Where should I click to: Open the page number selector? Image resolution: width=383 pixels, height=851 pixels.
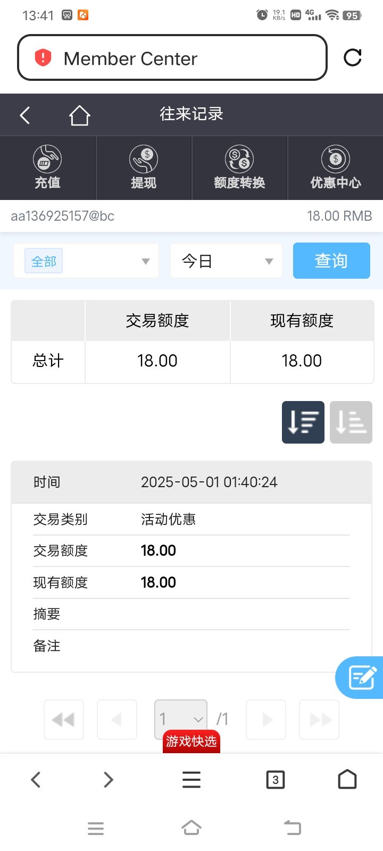181,719
